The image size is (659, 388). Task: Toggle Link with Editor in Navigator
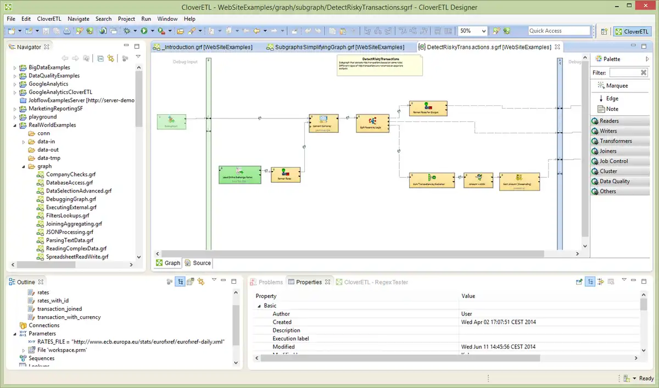pos(110,58)
